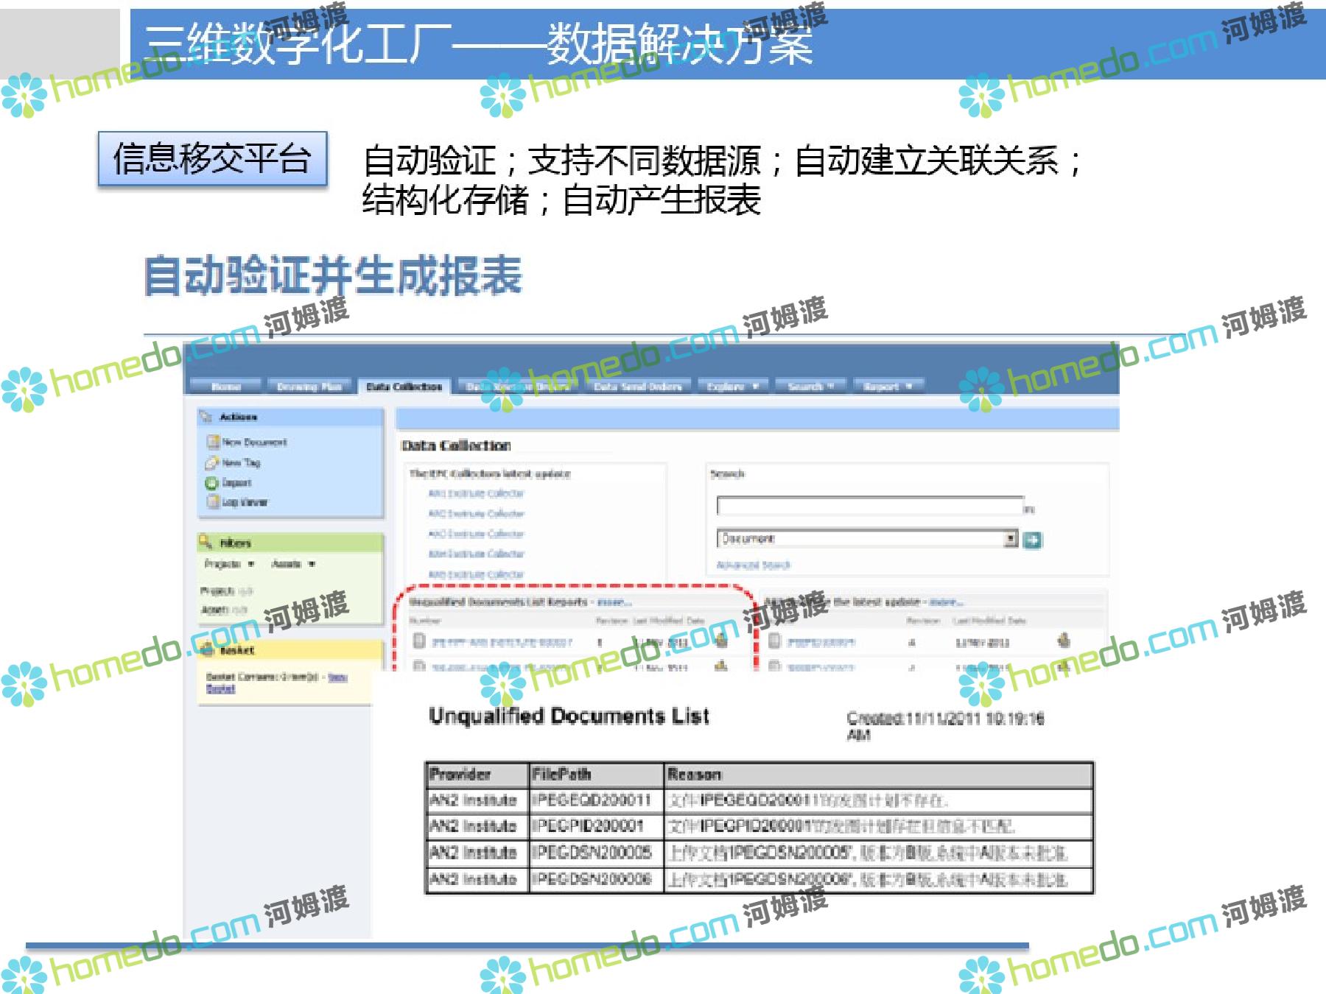Image resolution: width=1326 pixels, height=994 pixels.
Task: Open first collector link under EPC Collectors
Action: click(476, 493)
